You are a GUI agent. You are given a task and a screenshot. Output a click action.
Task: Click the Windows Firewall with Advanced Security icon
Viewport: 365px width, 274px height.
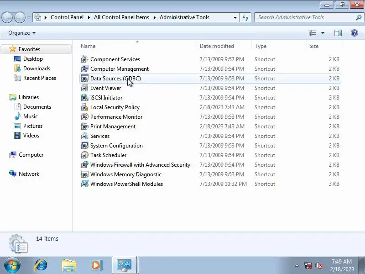point(84,164)
